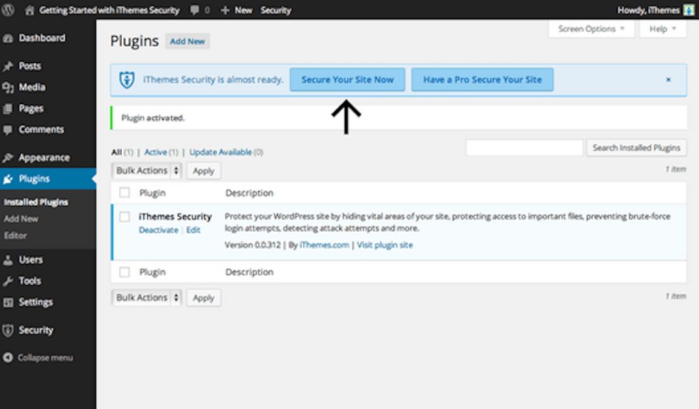
Task: Click the home icon in admin bar
Action: [x=29, y=10]
